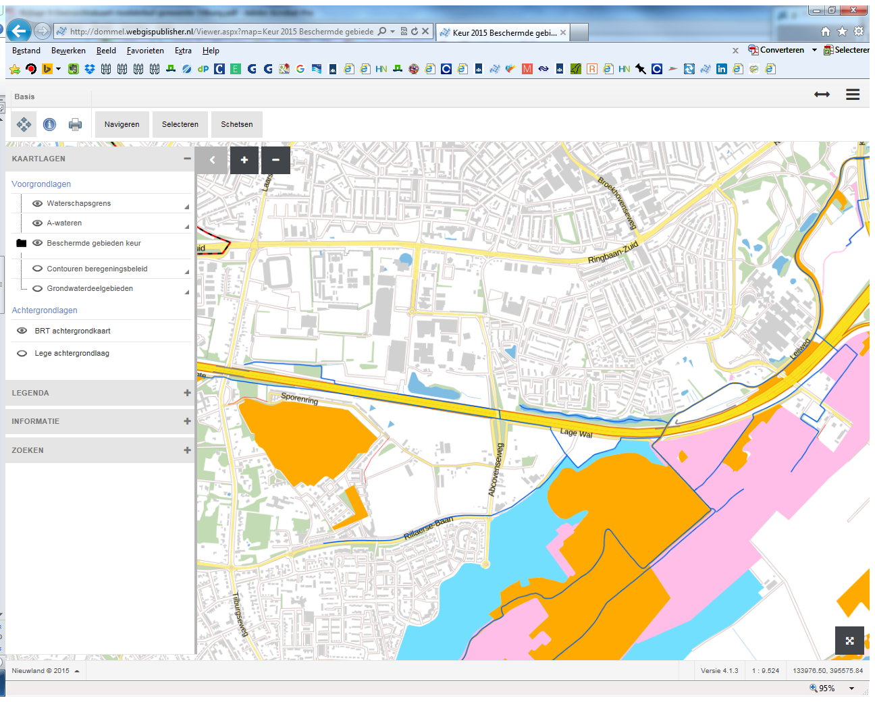
Task: Zoom in with the map plus button
Action: (x=244, y=160)
